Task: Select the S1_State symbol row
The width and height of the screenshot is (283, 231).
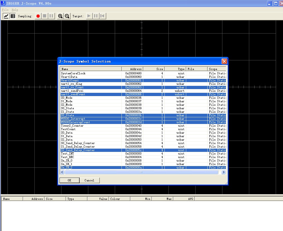Action: coord(143,112)
